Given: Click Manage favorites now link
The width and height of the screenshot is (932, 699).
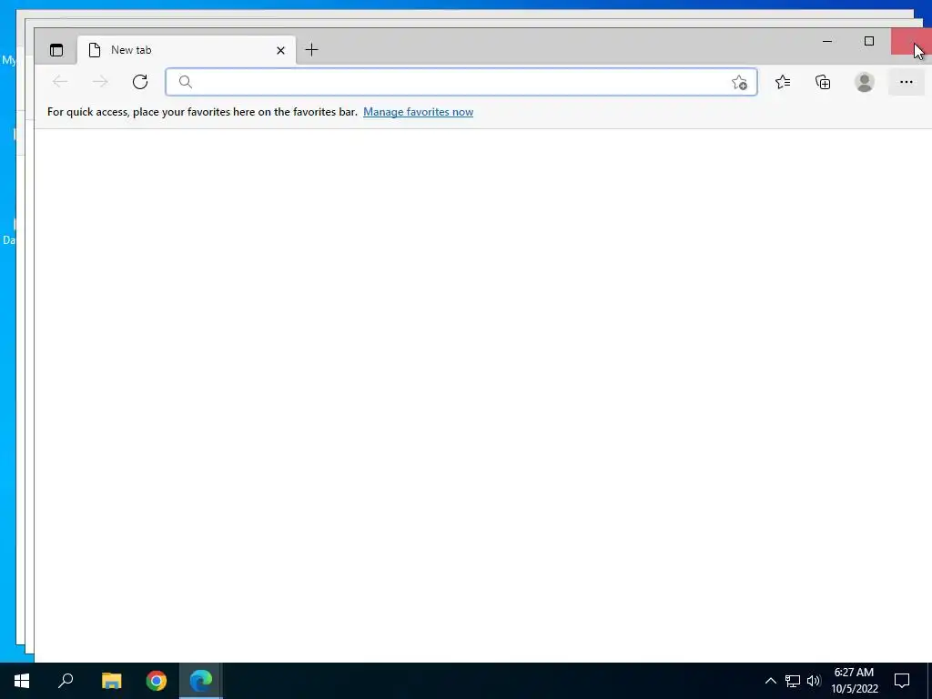Looking at the screenshot, I should point(418,112).
